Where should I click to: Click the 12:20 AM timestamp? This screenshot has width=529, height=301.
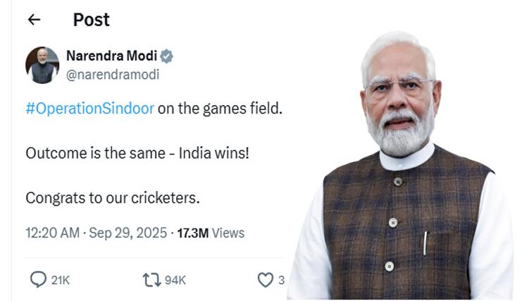click(x=52, y=233)
